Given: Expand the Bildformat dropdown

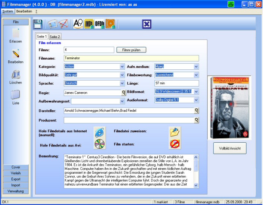Looking at the screenshot, I should [x=196, y=92].
